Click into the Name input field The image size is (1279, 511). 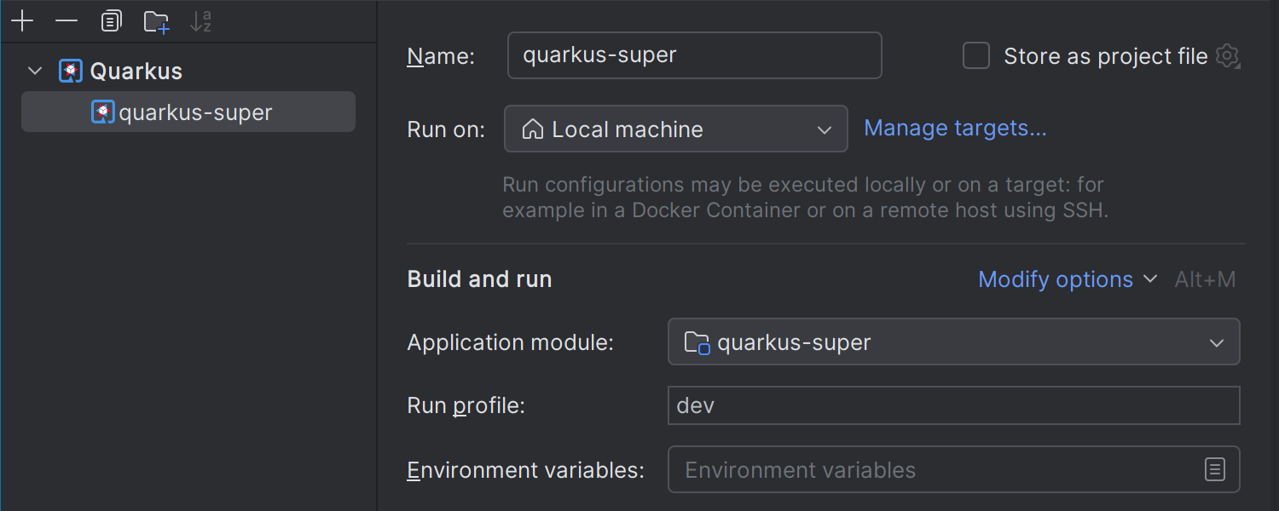(694, 55)
